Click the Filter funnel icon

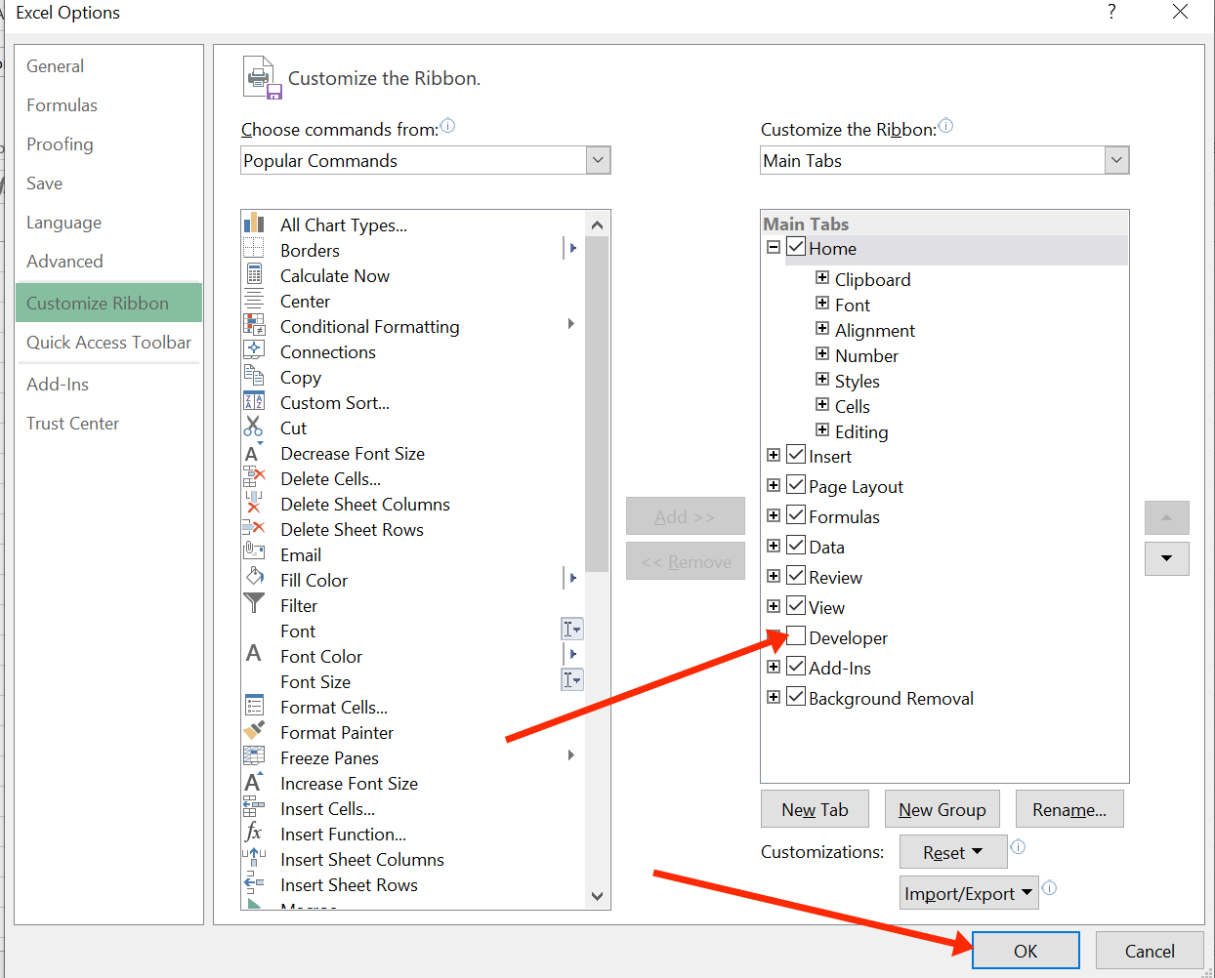pyautogui.click(x=254, y=604)
